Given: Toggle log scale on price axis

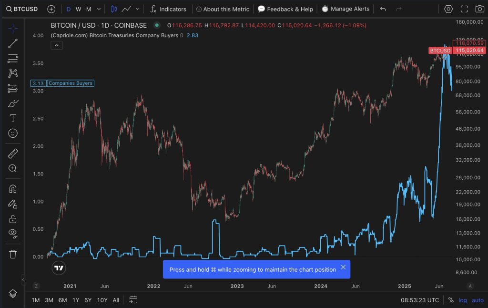Looking at the screenshot, I should [x=463, y=300].
